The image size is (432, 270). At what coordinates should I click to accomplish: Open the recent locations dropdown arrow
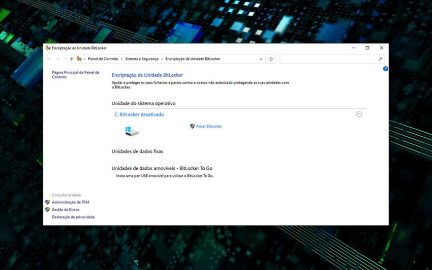65,59
